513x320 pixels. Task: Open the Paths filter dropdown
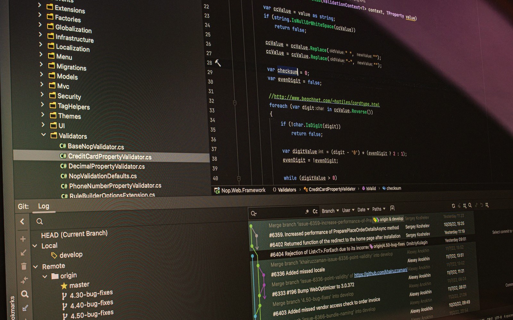(x=379, y=209)
